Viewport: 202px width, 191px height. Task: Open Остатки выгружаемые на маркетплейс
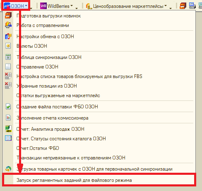[99, 95]
